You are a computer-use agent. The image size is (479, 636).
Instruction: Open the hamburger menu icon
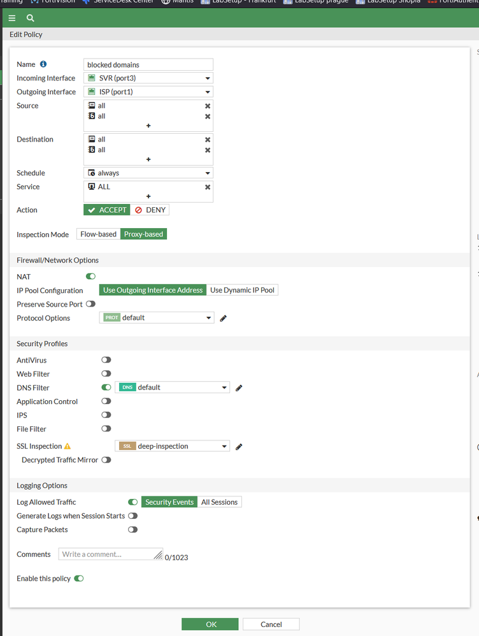coord(12,18)
